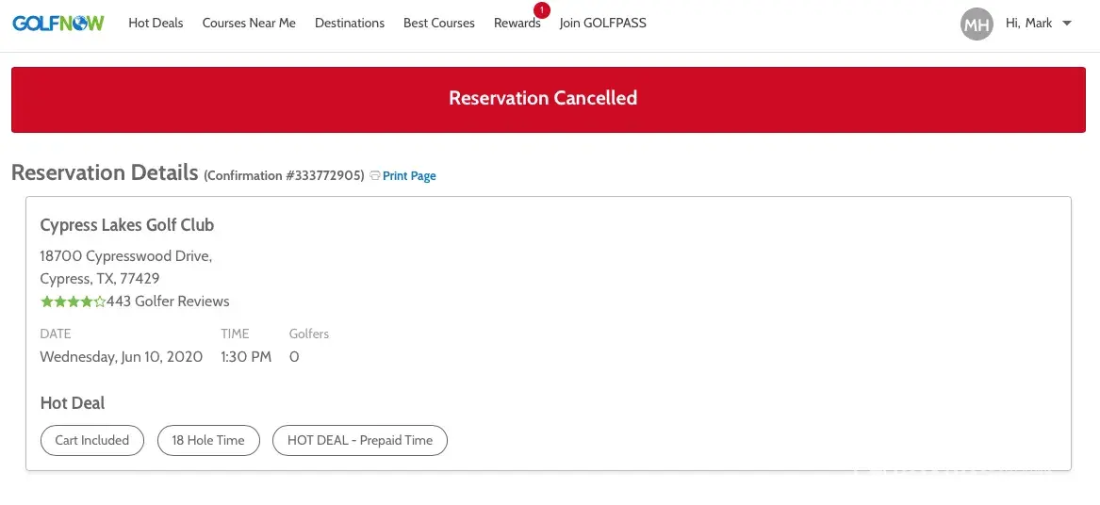
Task: Click the Cypress Lakes Golf Club title
Action: [127, 225]
